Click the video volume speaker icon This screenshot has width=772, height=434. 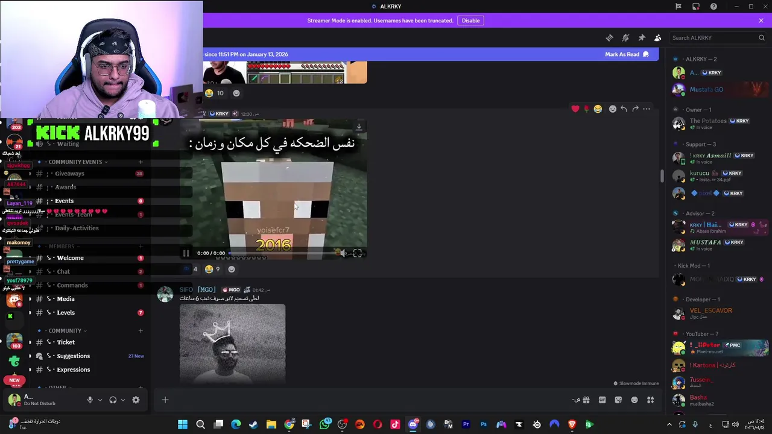pos(343,253)
